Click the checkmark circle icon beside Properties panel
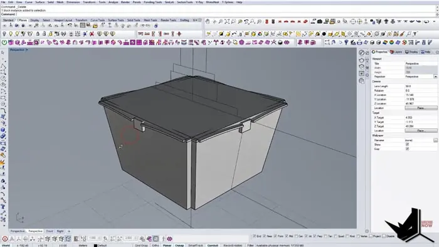The height and width of the screenshot is (247, 439). [361, 53]
